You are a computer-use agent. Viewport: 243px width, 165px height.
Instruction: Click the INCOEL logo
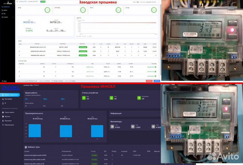tap(11, 88)
